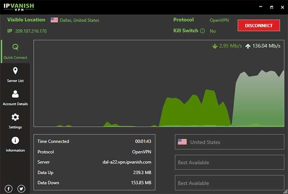Switch to the Account Details tab label
The width and height of the screenshot is (288, 194).
15,104
